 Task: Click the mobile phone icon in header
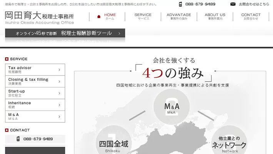pos(180,4)
